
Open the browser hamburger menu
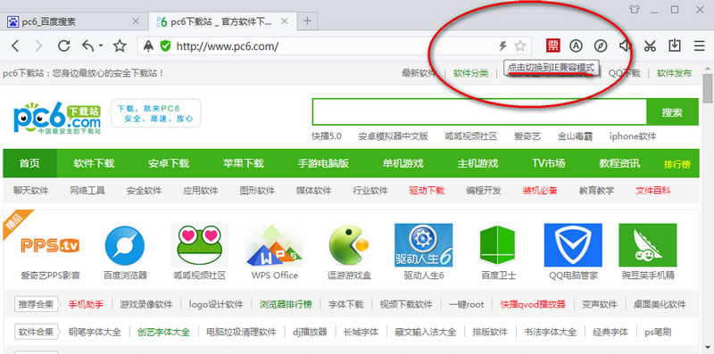[x=699, y=45]
